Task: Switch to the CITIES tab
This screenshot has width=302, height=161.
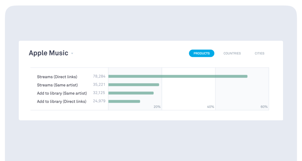Action: click(259, 53)
